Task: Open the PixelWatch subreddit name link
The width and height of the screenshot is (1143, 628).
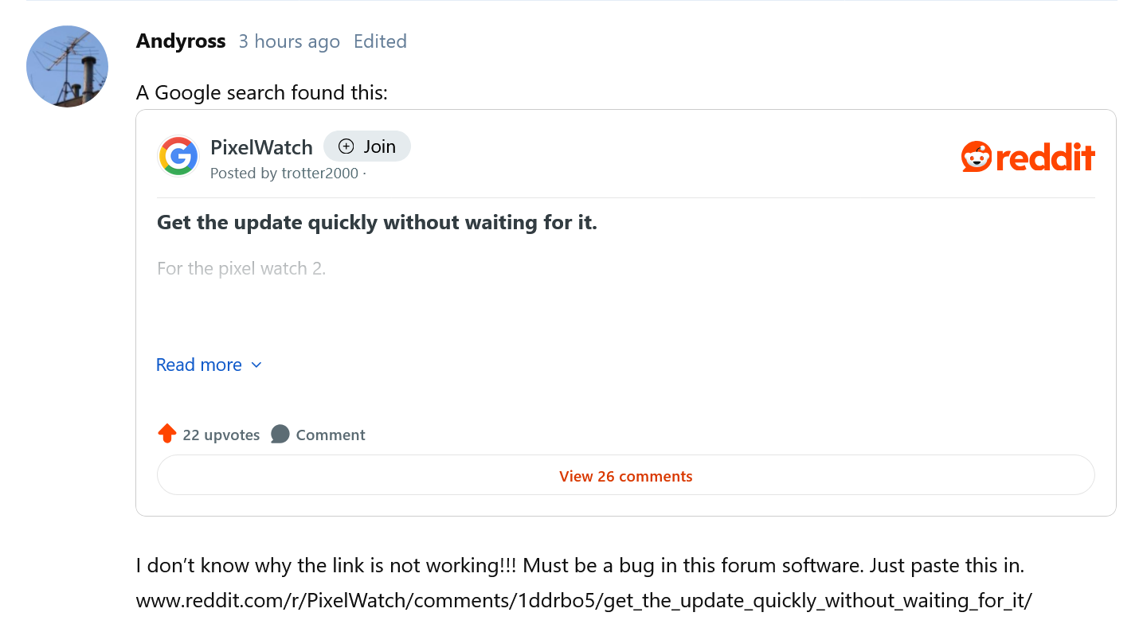Action: pos(261,146)
